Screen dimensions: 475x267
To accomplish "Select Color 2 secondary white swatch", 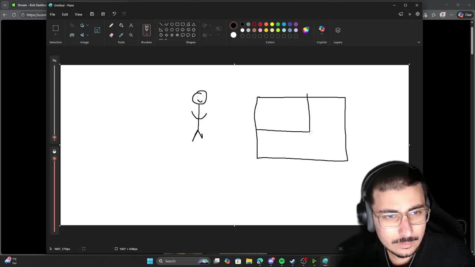I will (x=233, y=35).
